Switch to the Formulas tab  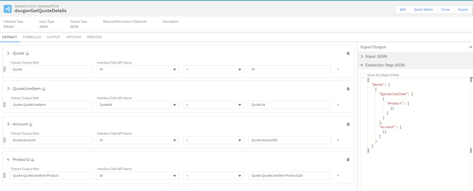32,37
